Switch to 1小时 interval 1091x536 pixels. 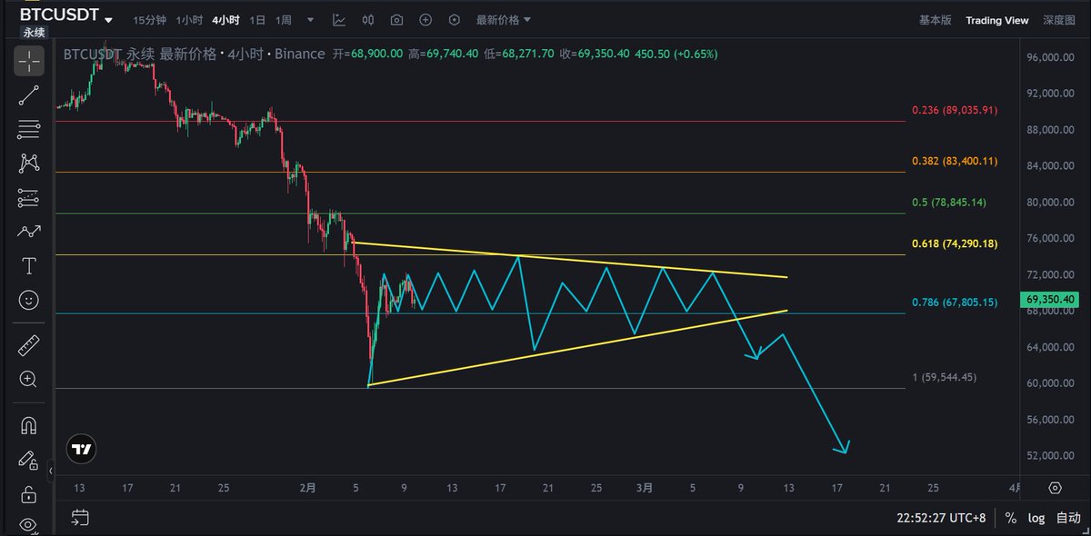pyautogui.click(x=189, y=20)
